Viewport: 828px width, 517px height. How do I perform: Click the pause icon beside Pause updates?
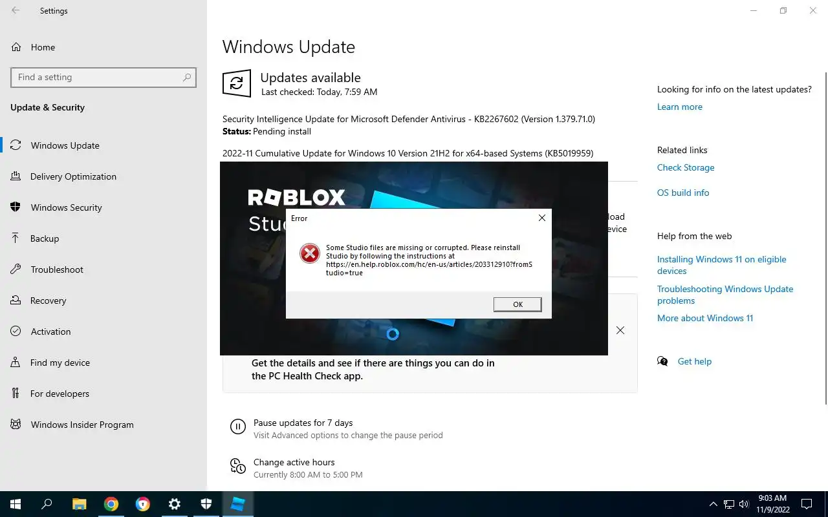[238, 427]
